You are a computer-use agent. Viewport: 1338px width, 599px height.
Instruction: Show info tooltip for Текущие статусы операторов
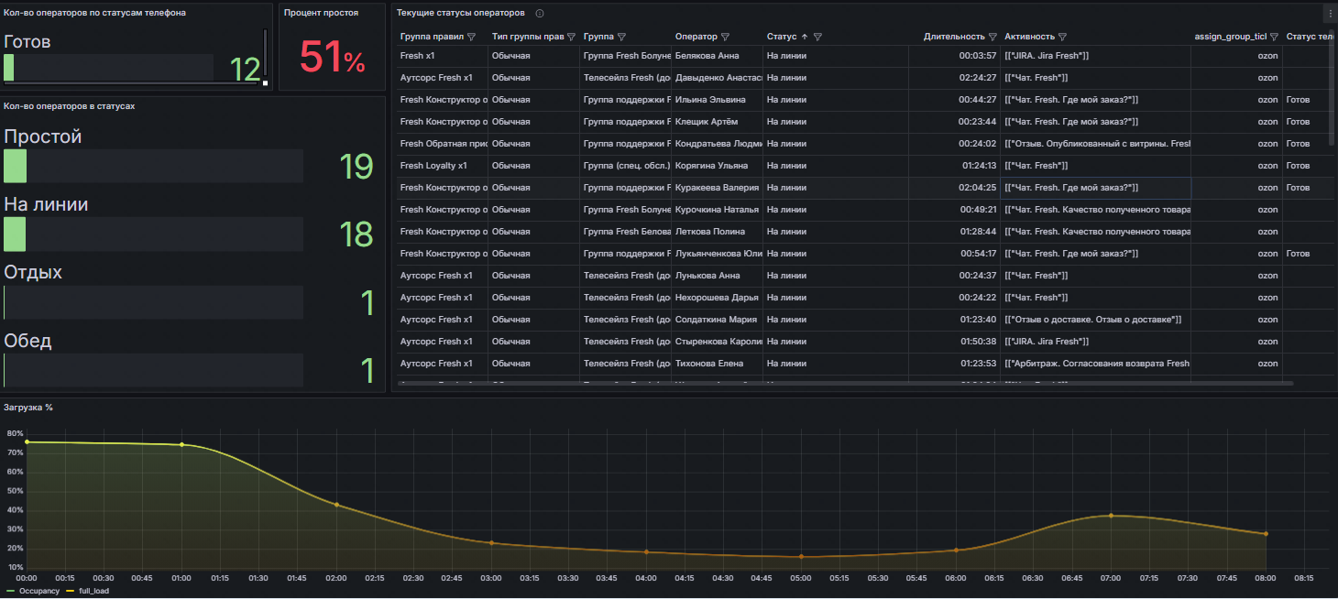pyautogui.click(x=539, y=14)
